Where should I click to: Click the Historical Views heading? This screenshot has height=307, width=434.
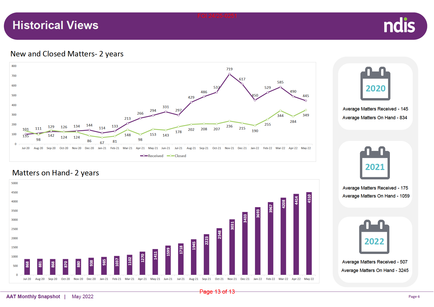pyautogui.click(x=55, y=25)
